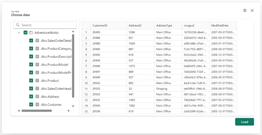Click row number 7 header
This screenshot has width=262, height=135.
(86, 66)
